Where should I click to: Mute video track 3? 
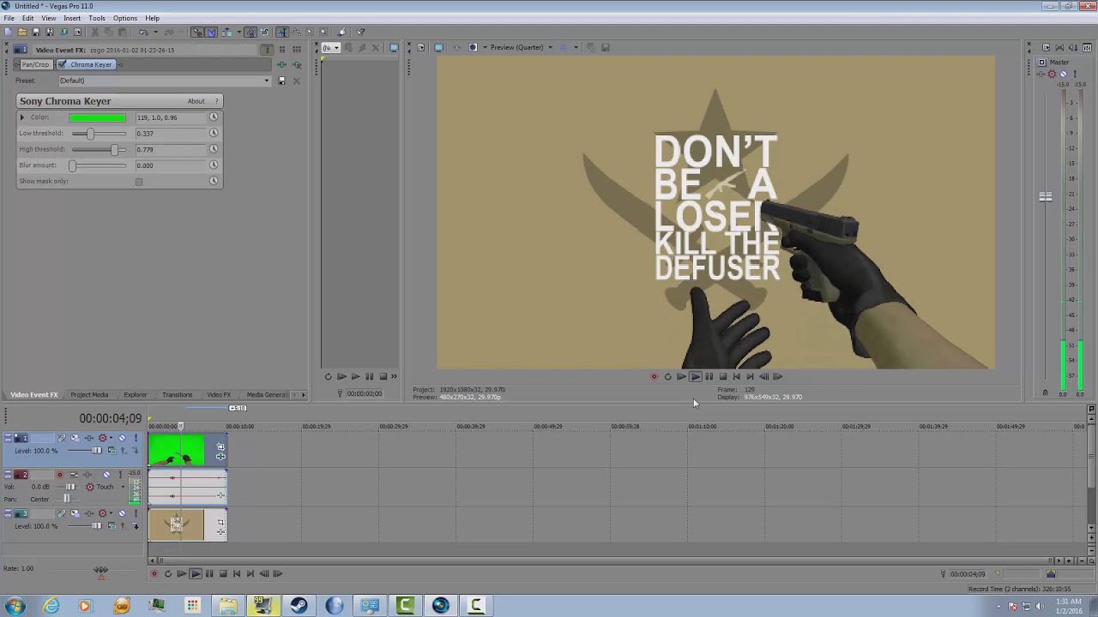tap(122, 513)
